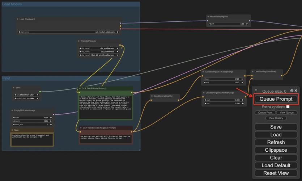Choose next clip_name1 file with right arrow
302x181 pixels.
click(x=117, y=48)
